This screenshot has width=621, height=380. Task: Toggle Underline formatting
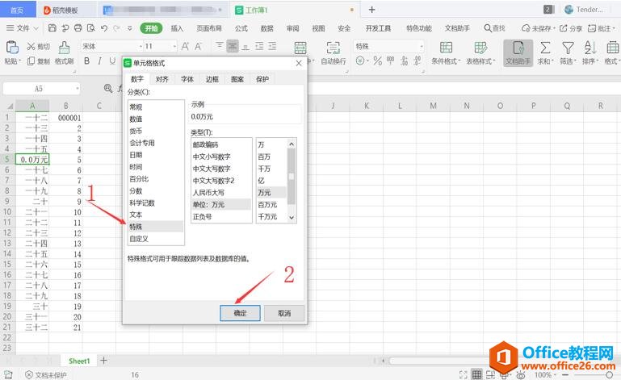[x=112, y=61]
